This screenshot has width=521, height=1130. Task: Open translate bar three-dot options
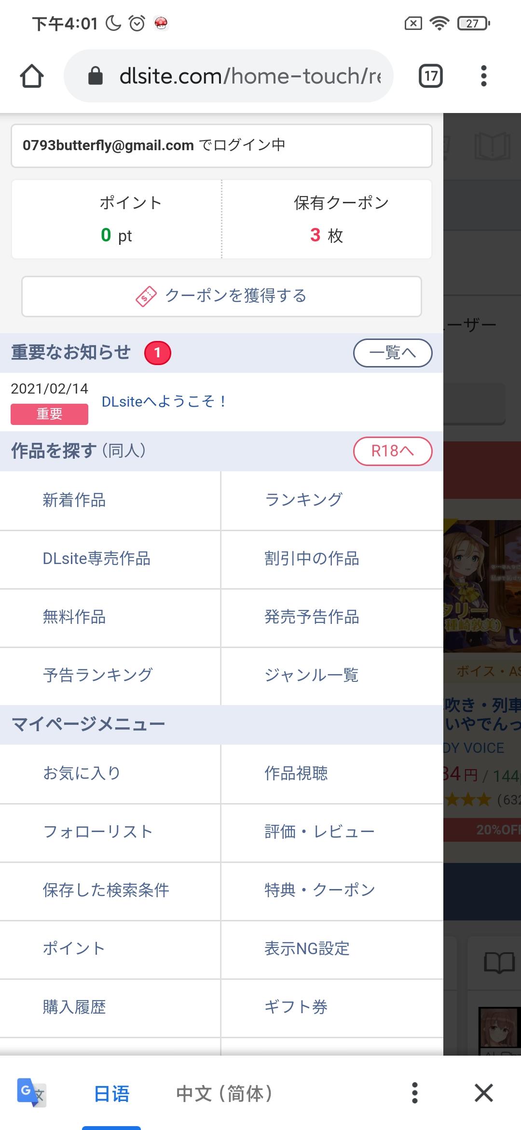point(414,1093)
